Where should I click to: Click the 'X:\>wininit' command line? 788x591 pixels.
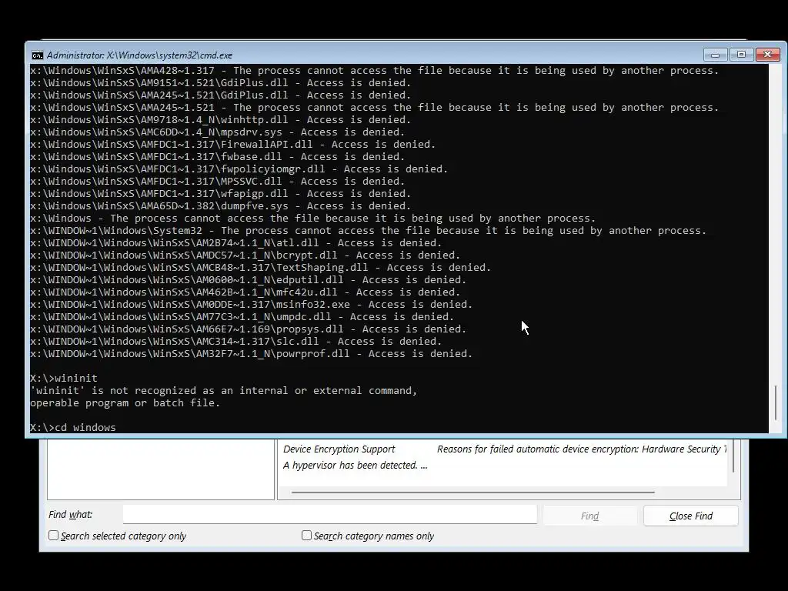64,378
